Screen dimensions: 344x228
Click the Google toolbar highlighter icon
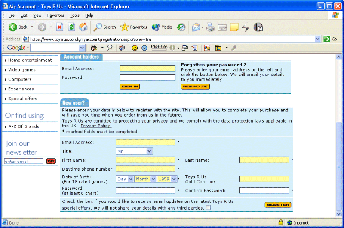tap(233, 48)
